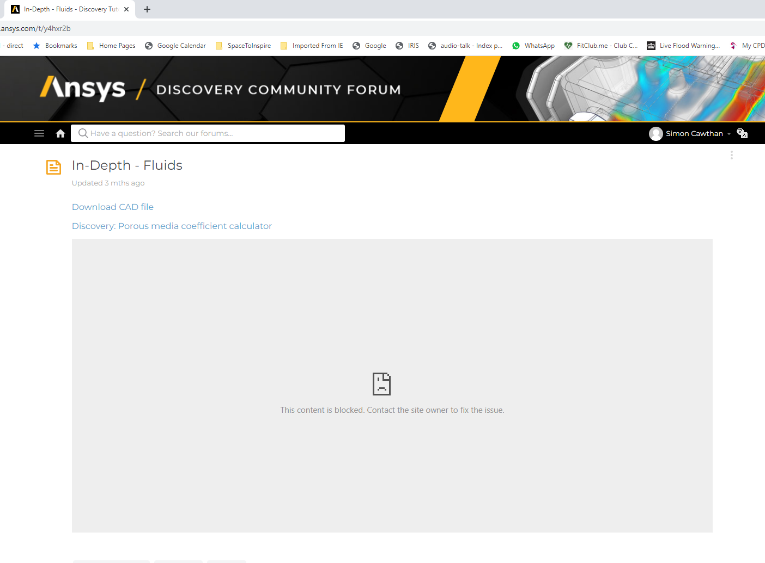Click the 'Updated 3 mths ago' text
Viewport: 765px width, 563px height.
click(108, 183)
